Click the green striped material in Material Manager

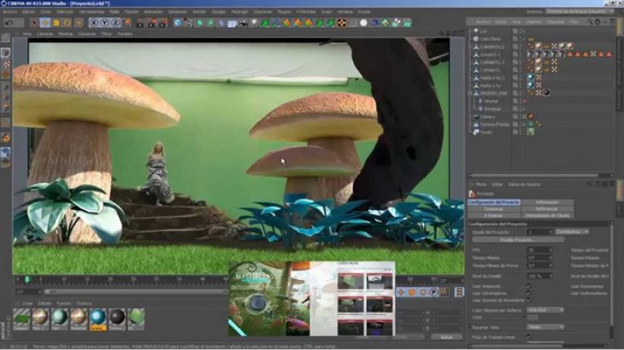coord(21,319)
